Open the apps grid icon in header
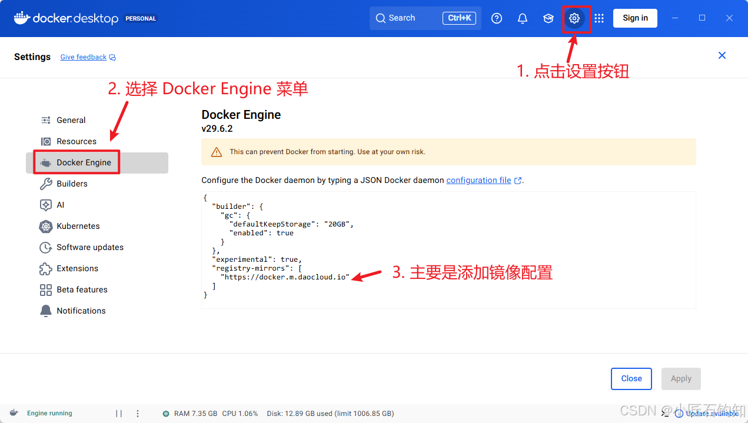This screenshot has width=748, height=423. pyautogui.click(x=599, y=18)
